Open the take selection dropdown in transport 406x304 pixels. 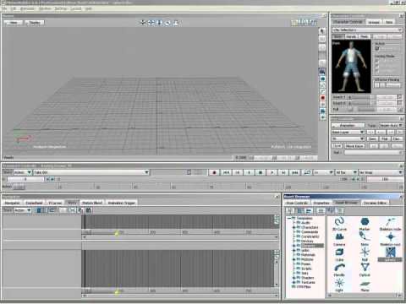pos(91,172)
